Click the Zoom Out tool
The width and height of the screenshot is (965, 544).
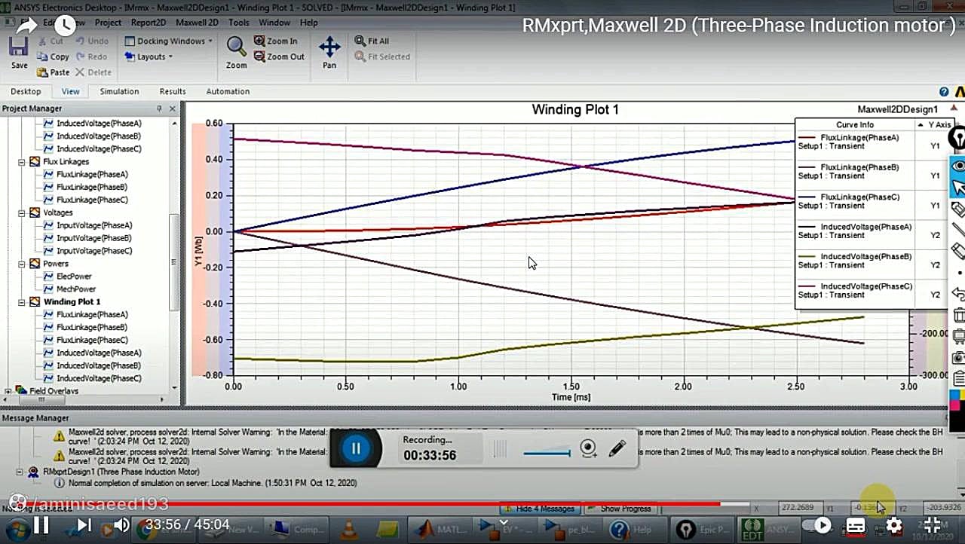click(279, 57)
